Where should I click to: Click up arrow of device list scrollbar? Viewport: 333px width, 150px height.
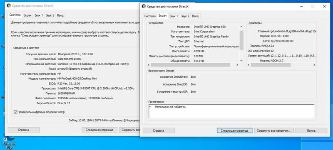pos(241,27)
